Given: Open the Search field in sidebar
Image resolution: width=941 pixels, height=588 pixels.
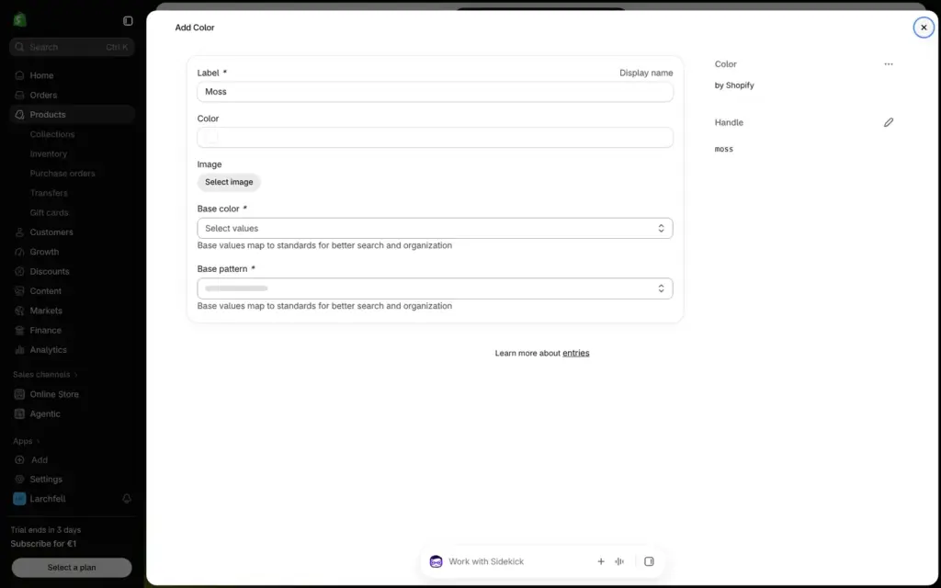Looking at the screenshot, I should [72, 47].
